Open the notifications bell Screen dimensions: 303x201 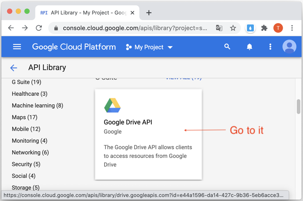coord(250,47)
